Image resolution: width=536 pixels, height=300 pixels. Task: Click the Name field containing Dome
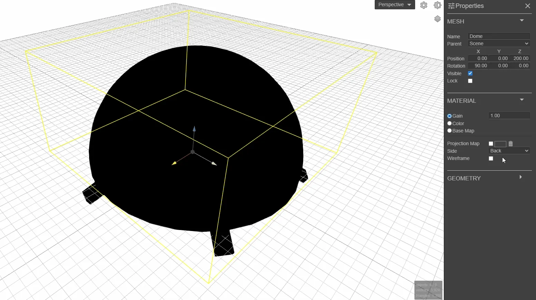[x=499, y=36]
